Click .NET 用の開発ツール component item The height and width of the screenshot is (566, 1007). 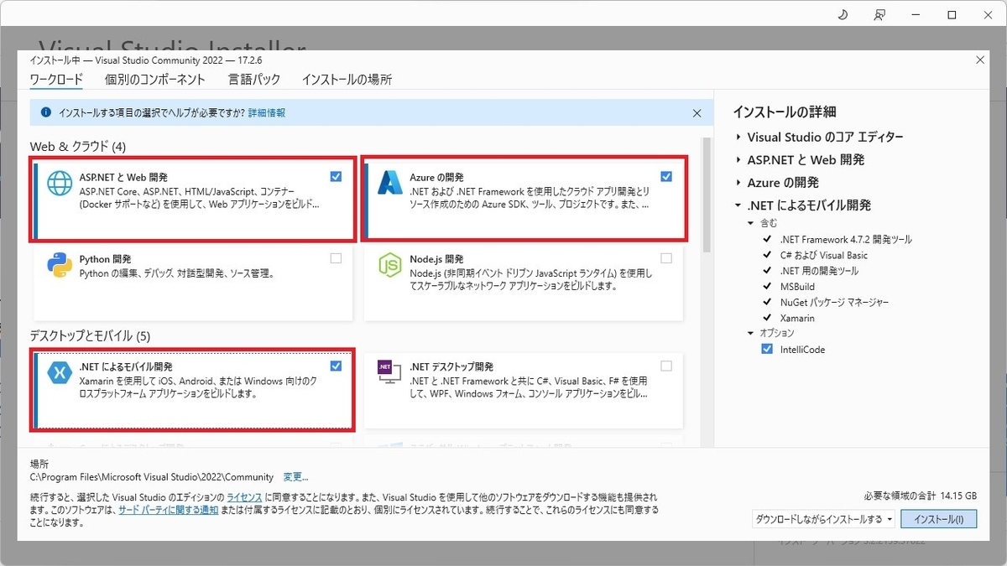(x=819, y=271)
